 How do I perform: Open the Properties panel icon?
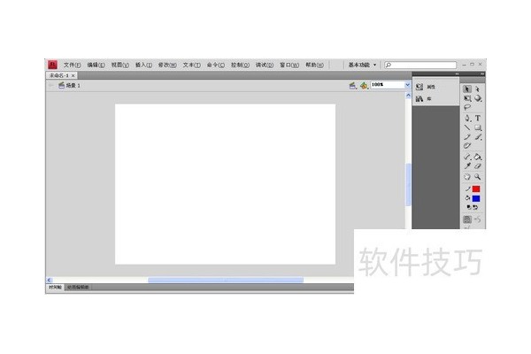click(419, 87)
